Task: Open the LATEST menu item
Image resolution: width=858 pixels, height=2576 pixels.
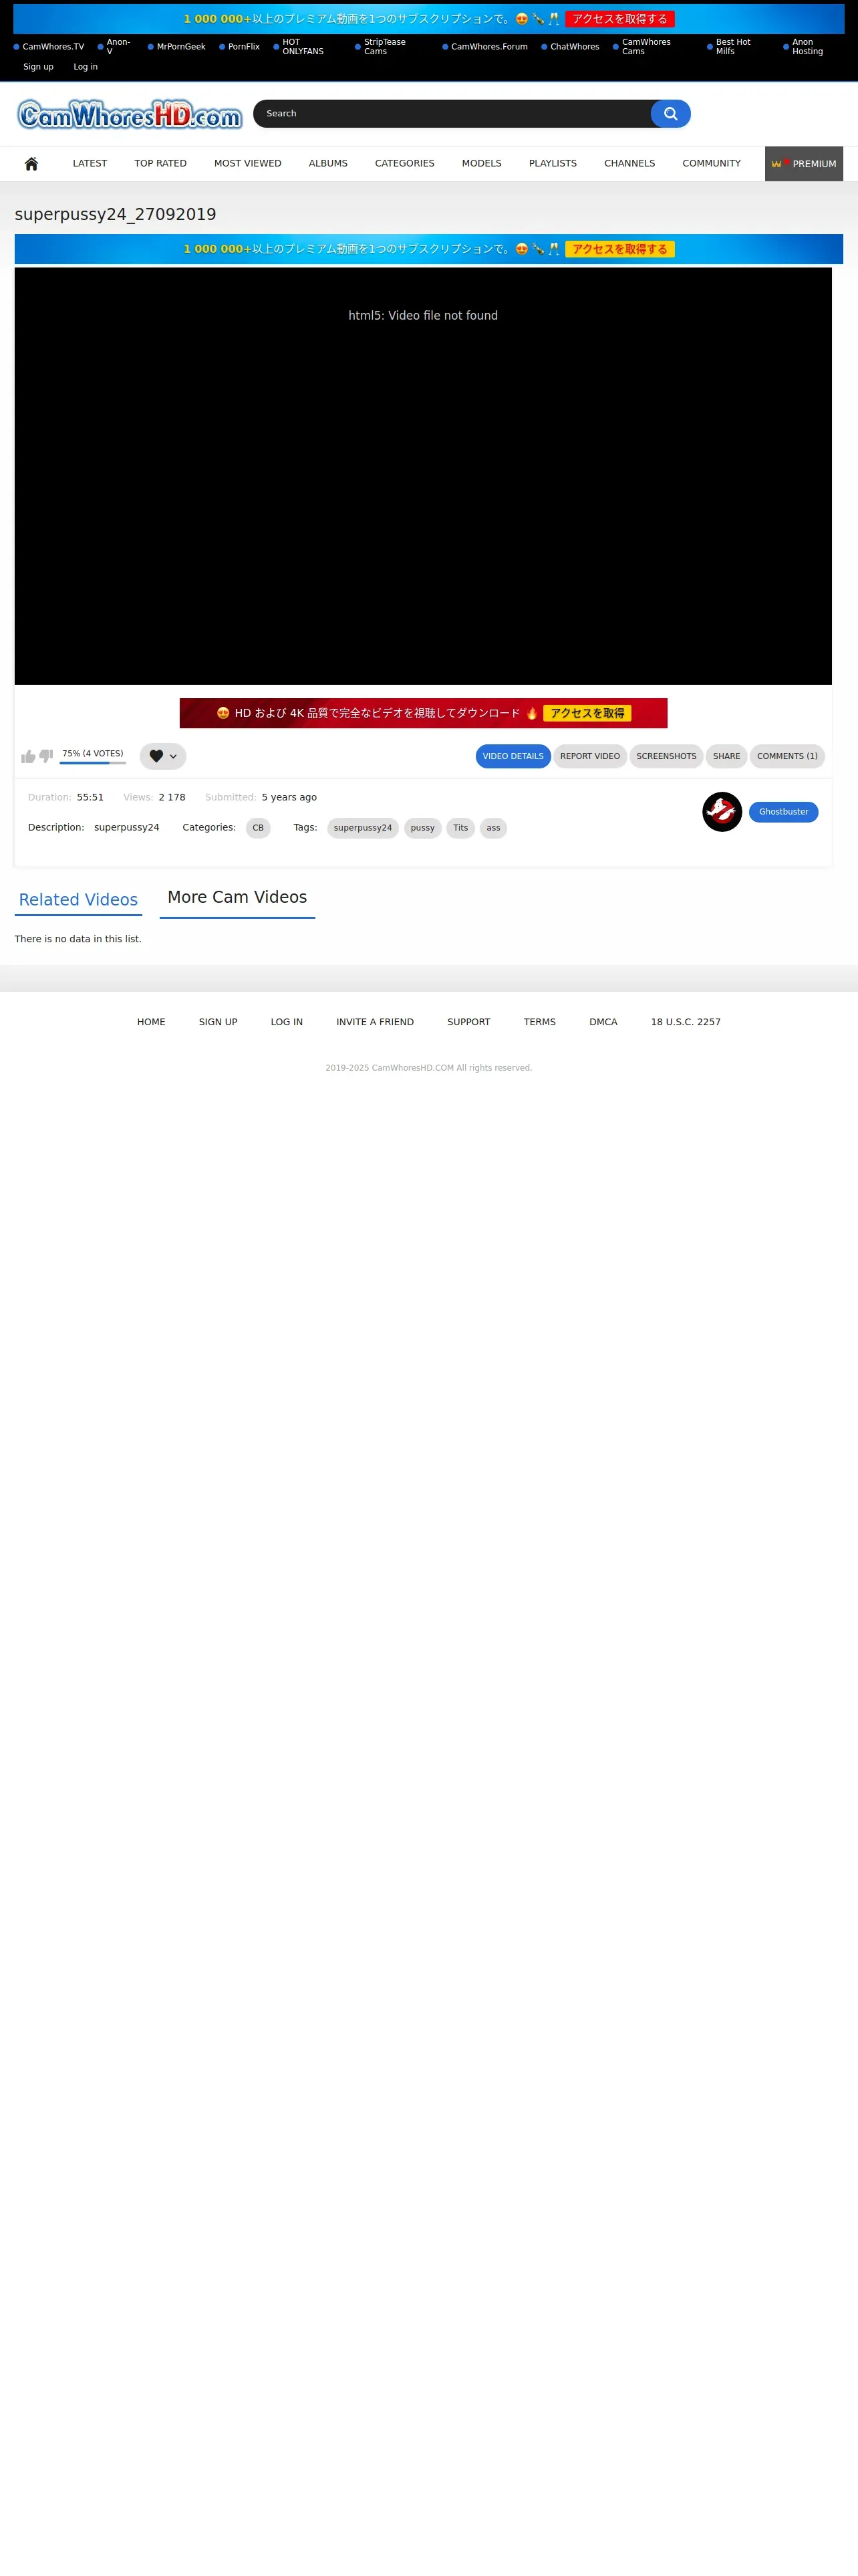Action: 90,164
